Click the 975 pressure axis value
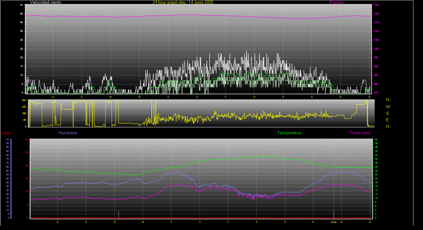The height and width of the screenshot is (230, 423). (376, 93)
